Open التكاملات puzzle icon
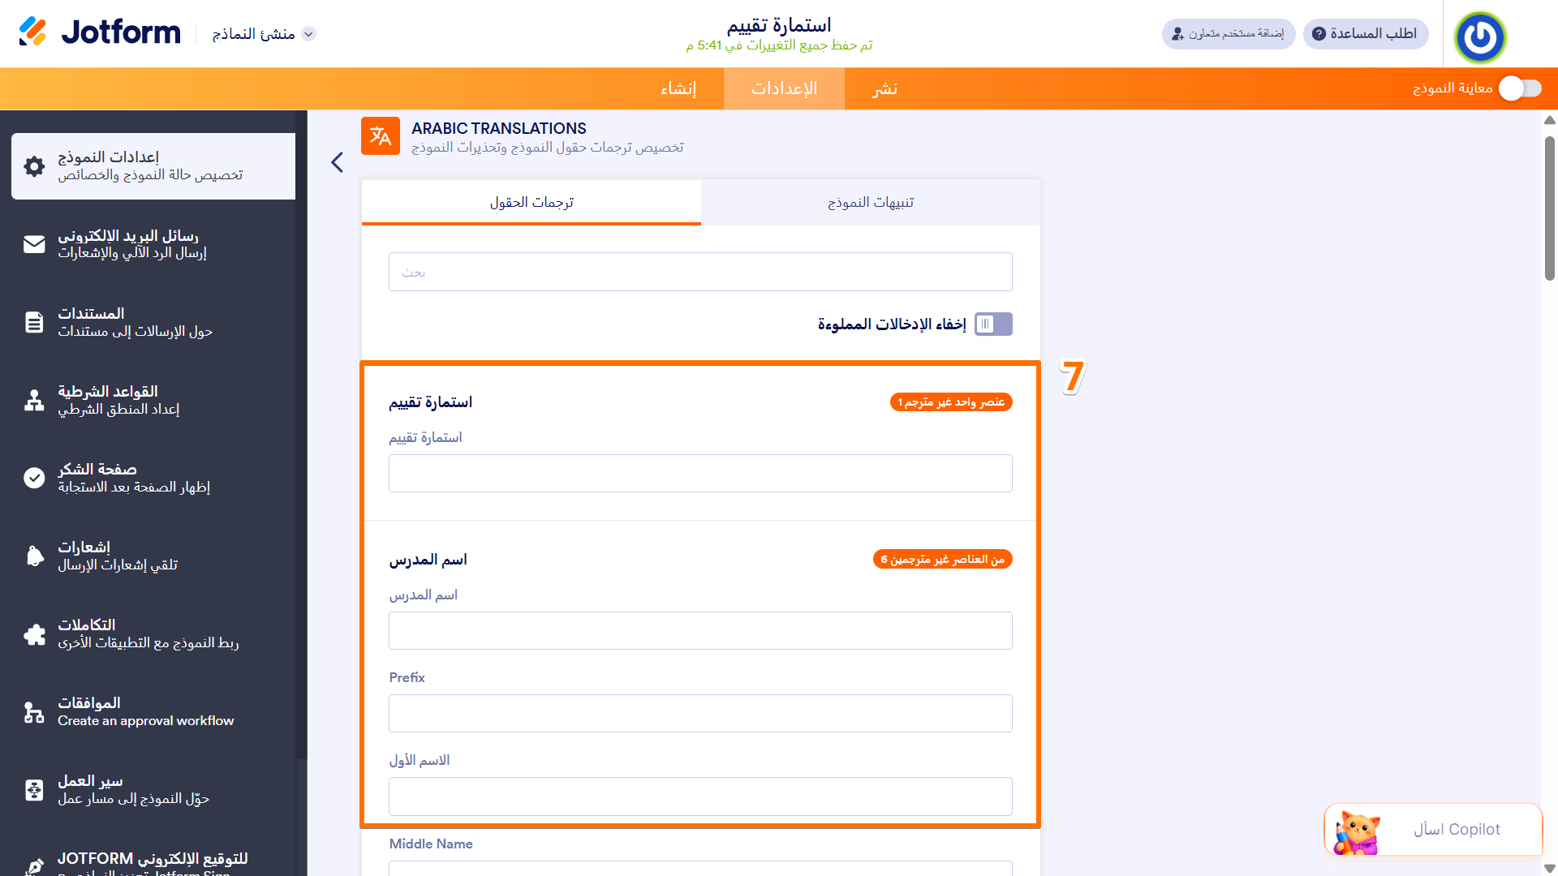The width and height of the screenshot is (1558, 876). tap(34, 633)
